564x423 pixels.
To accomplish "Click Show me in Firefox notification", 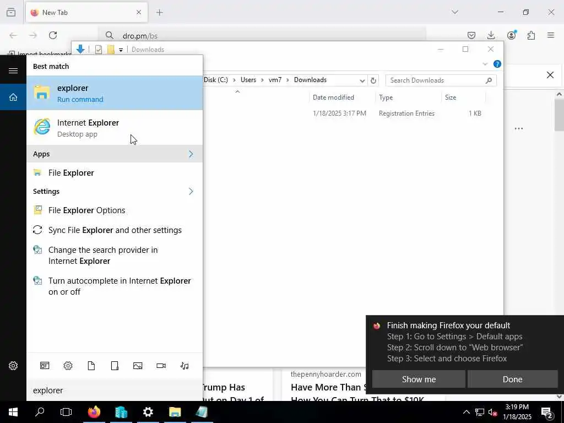I will [x=419, y=379].
